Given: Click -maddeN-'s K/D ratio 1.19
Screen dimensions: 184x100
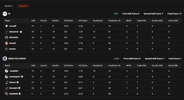Looking at the screenshot, I should click(x=81, y=71).
